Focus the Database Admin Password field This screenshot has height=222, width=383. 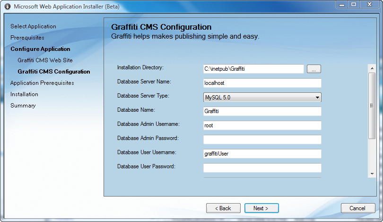(x=262, y=140)
